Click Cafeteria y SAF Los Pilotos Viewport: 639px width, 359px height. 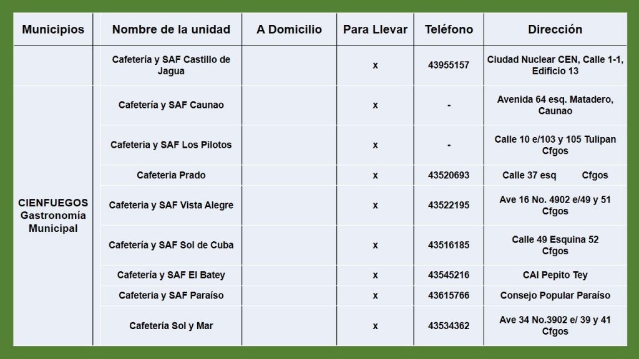(x=171, y=145)
